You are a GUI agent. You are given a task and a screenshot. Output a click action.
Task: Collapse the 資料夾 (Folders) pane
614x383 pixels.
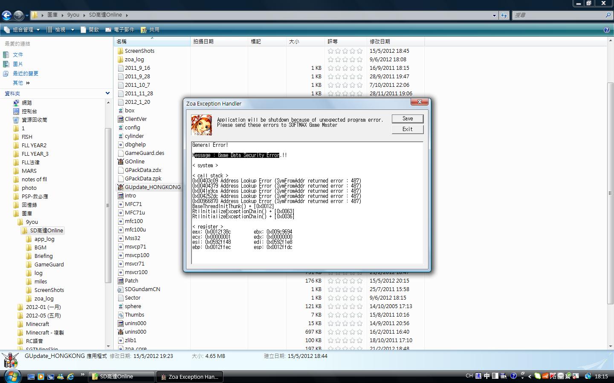pyautogui.click(x=107, y=93)
